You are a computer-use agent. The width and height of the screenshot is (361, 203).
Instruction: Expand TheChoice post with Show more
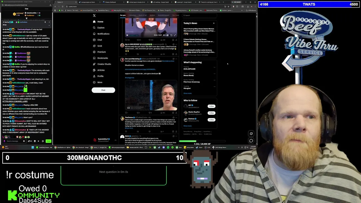coord(129,128)
